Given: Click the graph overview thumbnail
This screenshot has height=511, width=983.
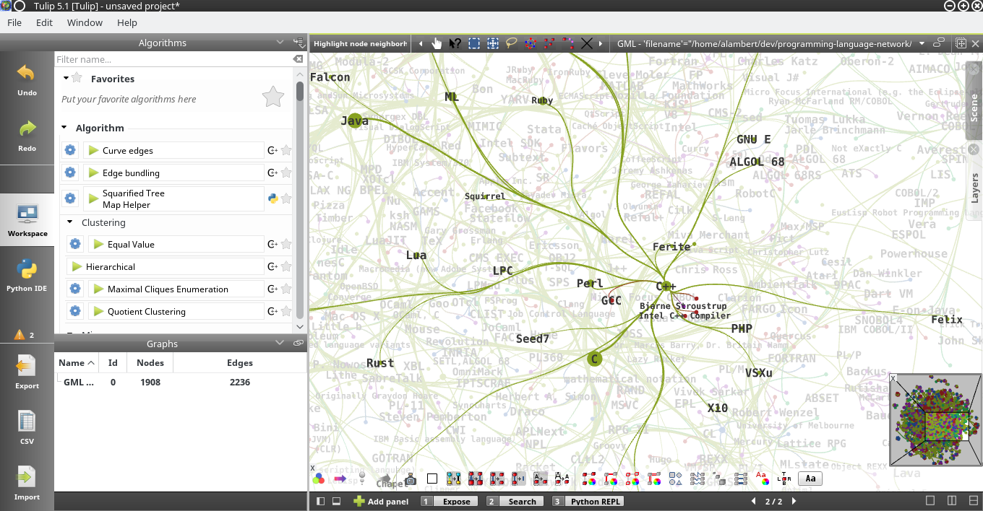Looking at the screenshot, I should pyautogui.click(x=935, y=419).
